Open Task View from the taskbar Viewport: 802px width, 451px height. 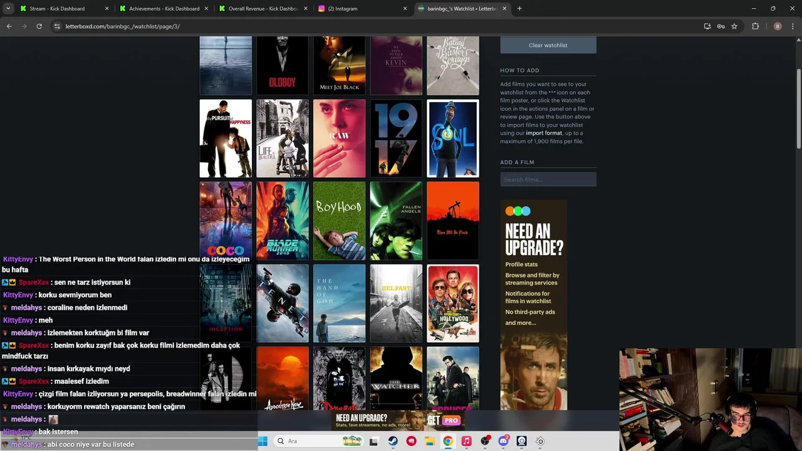(374, 441)
